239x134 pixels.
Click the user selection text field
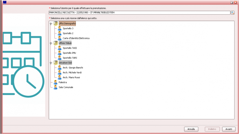click(140, 13)
